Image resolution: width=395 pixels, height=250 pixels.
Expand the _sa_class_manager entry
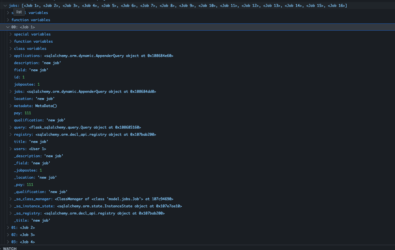click(x=10, y=199)
